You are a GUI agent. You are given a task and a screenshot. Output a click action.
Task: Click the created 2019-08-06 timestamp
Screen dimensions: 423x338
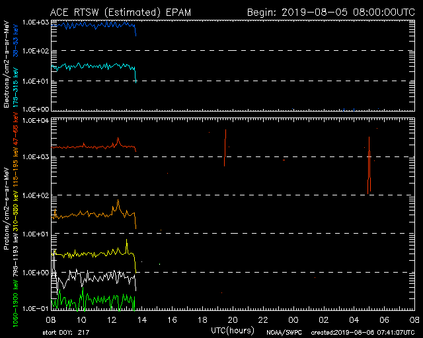tap(362, 331)
